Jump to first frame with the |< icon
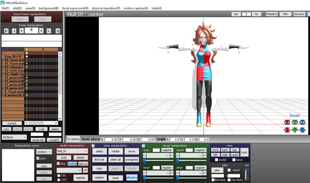Viewport: 310px width, 183px height. click(6, 31)
